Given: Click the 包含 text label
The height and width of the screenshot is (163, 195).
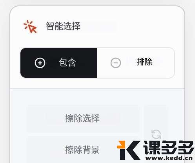Looking at the screenshot, I should tap(67, 63).
